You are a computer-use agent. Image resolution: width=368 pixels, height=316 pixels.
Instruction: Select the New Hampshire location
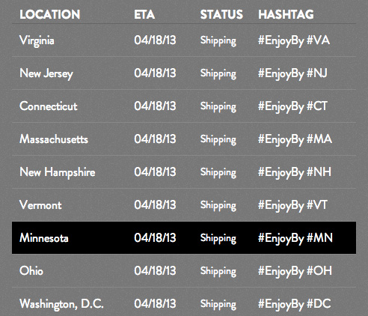pos(58,172)
